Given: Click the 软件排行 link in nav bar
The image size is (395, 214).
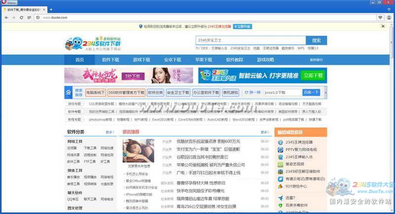Looking at the screenshot, I should point(316,60).
